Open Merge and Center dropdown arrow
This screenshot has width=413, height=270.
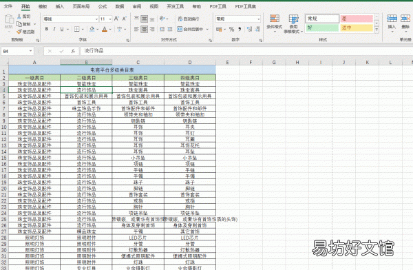pos(207,29)
